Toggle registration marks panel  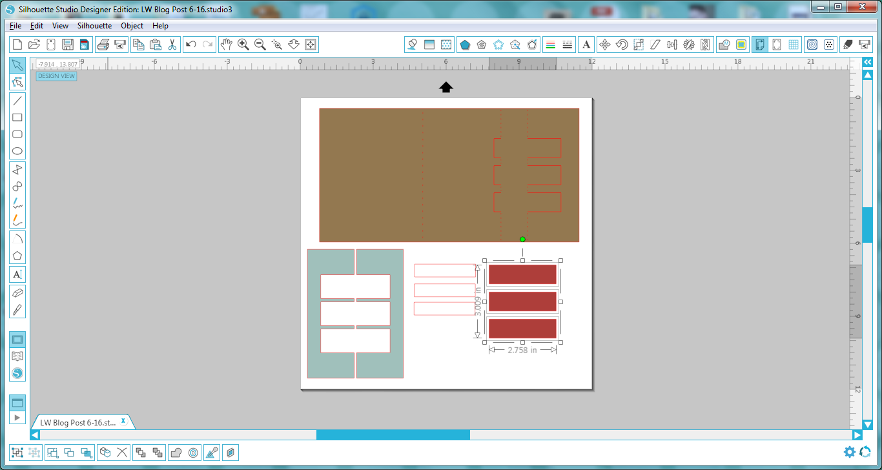pyautogui.click(x=777, y=45)
